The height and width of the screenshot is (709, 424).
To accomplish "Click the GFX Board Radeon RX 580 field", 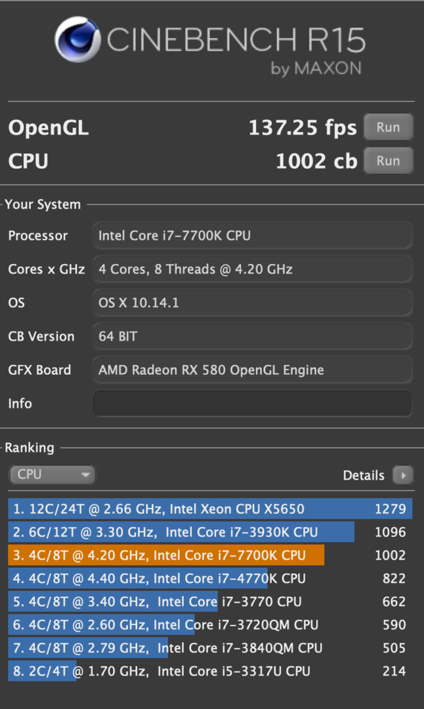I will click(252, 370).
